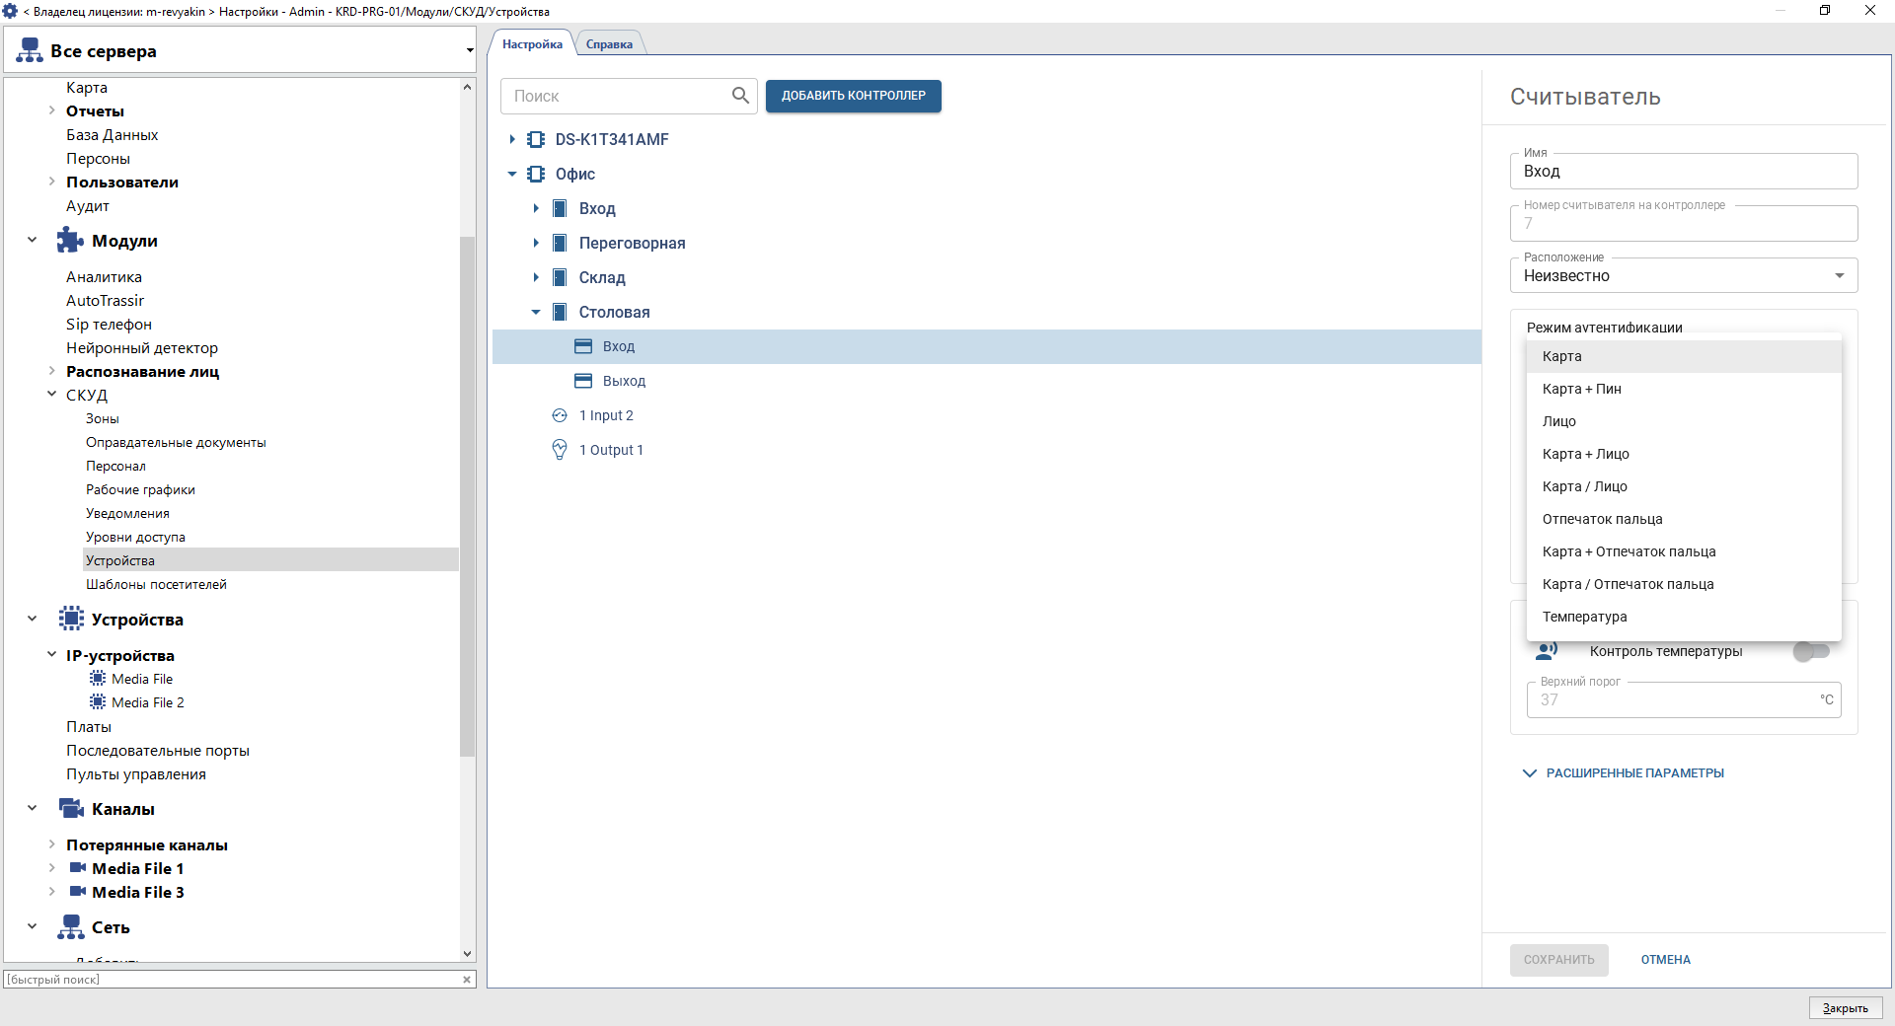Viewport: 1895px width, 1026px height.
Task: Click the СОХРАНИТЬ button
Action: 1559,960
